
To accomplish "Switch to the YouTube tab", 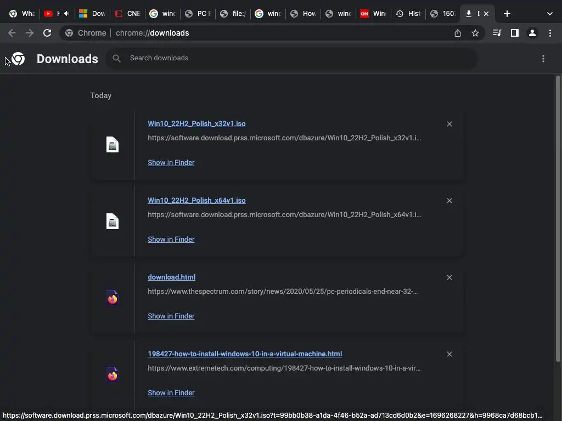I will 52,14.
